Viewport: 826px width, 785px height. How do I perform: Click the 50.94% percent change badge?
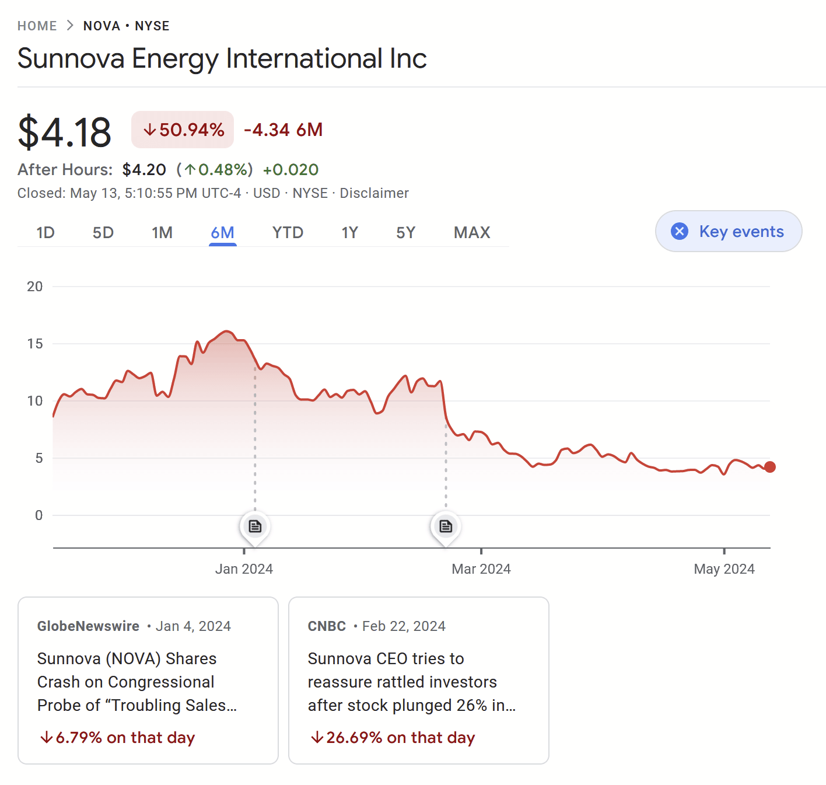pos(183,130)
